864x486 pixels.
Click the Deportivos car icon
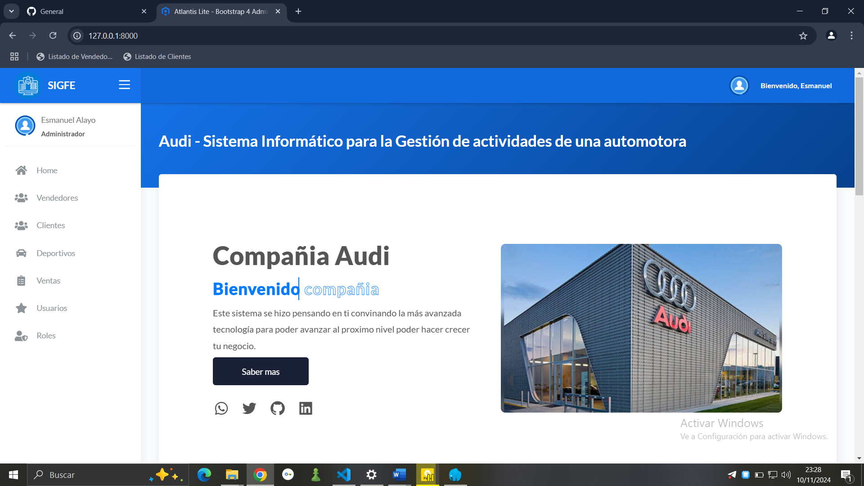(x=21, y=253)
